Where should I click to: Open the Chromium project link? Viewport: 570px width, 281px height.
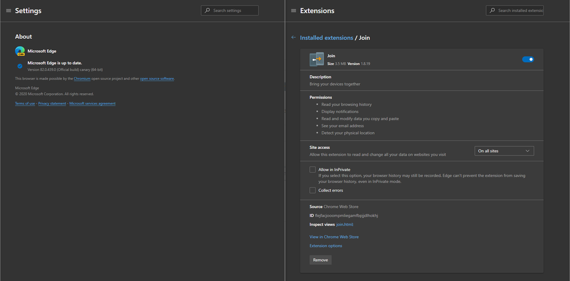coord(82,79)
